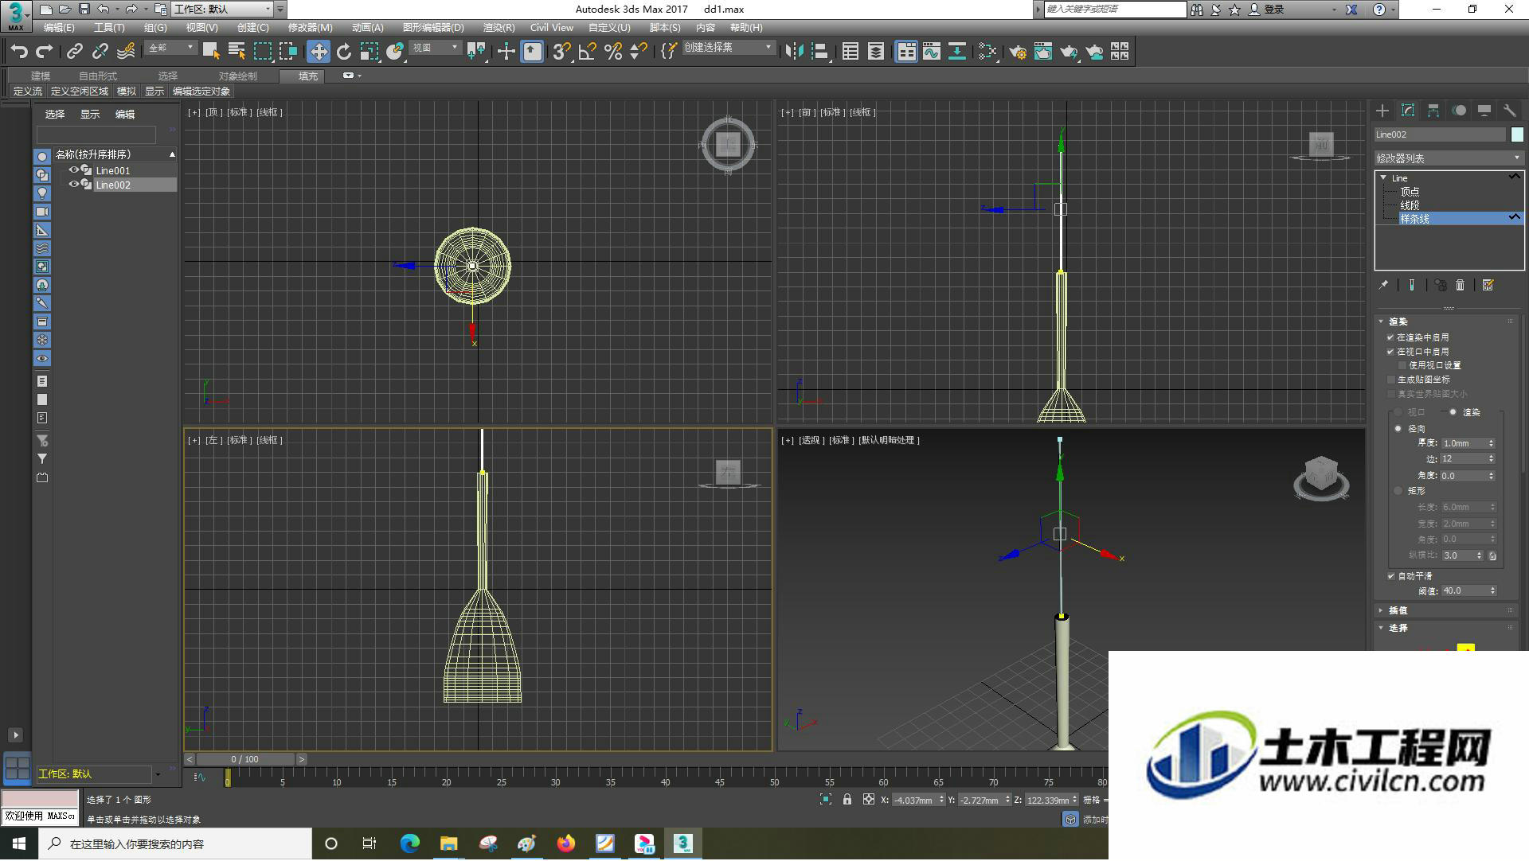
Task: Click the Align tool icon
Action: pos(819,52)
